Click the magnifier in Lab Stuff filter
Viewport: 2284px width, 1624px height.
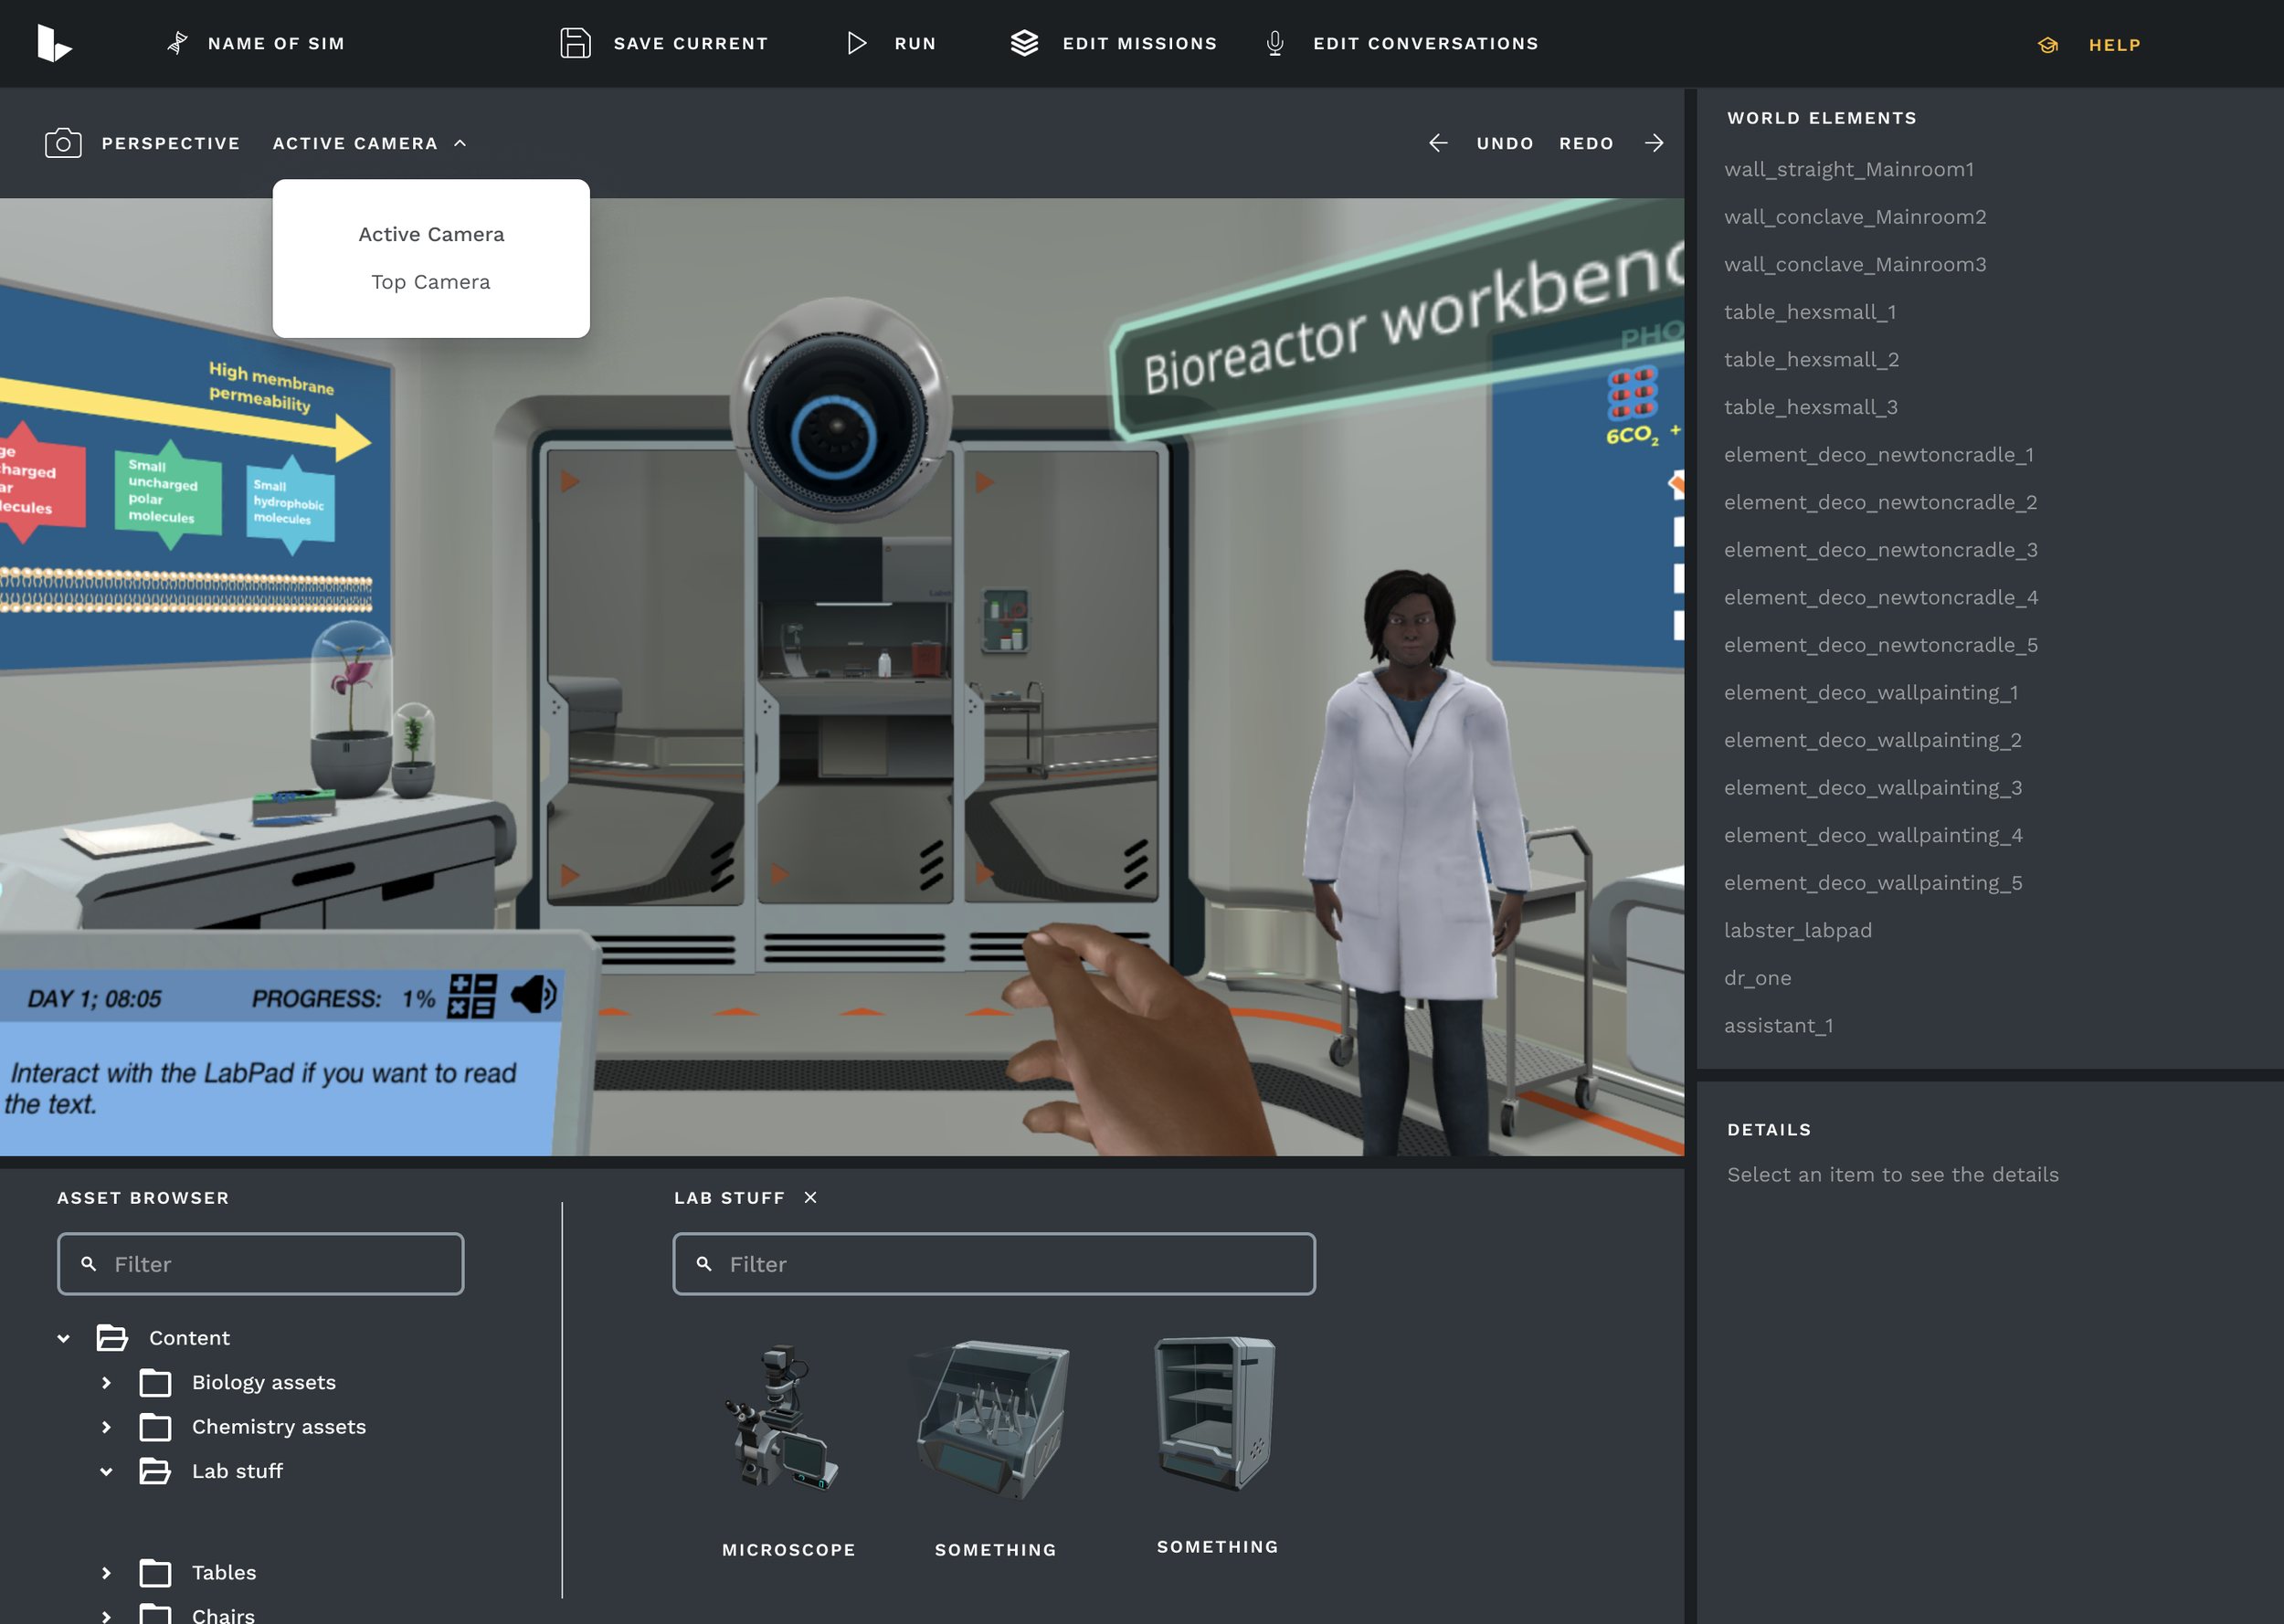(x=704, y=1264)
